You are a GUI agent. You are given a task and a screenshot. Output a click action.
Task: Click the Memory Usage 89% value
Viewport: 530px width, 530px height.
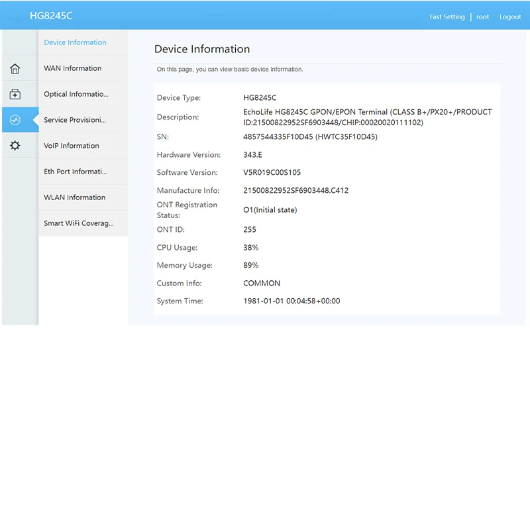point(251,266)
